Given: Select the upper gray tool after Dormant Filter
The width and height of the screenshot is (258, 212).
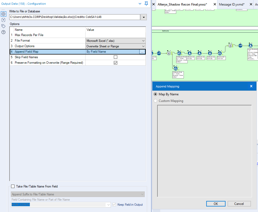Looking at the screenshot, I should (x=230, y=46).
